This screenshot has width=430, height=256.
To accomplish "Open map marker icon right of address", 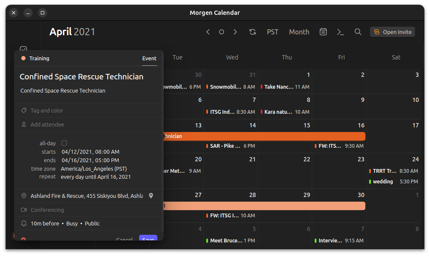I will (x=151, y=196).
